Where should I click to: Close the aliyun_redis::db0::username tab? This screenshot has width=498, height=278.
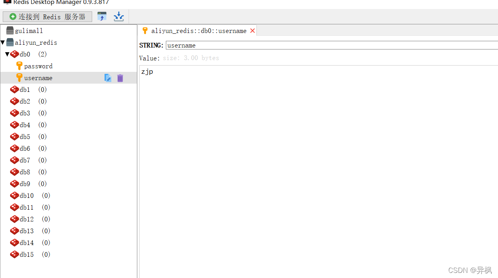pyautogui.click(x=253, y=31)
